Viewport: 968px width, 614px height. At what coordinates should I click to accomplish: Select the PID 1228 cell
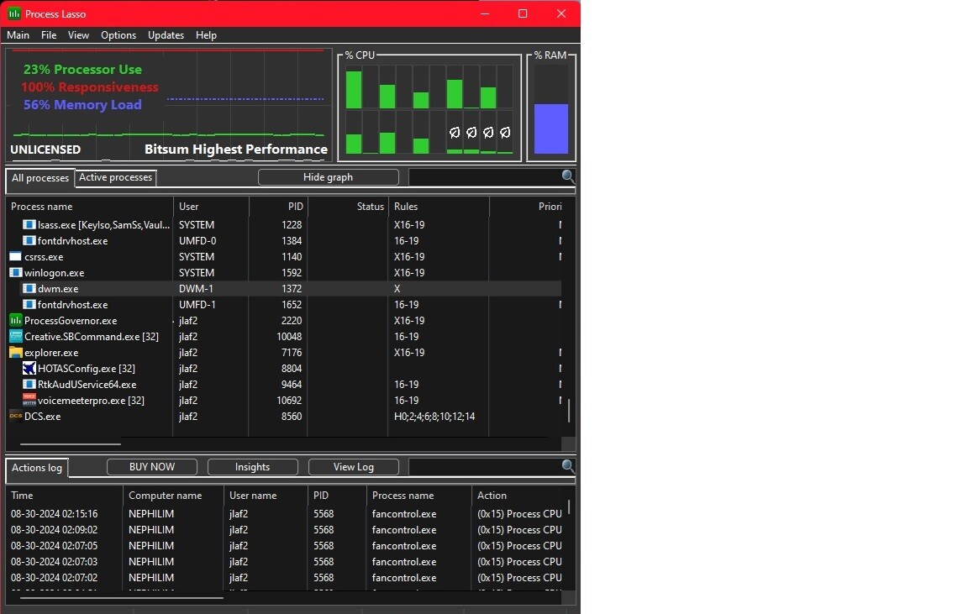292,224
